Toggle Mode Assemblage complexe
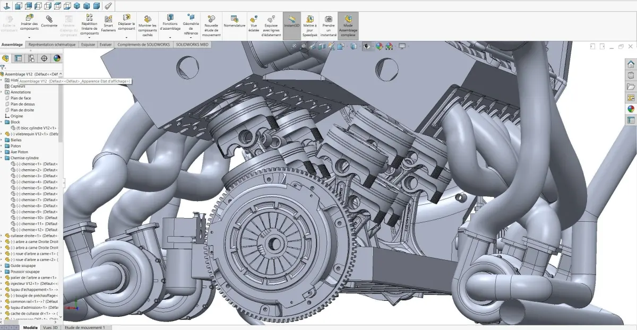This screenshot has height=330, width=637. tap(348, 25)
